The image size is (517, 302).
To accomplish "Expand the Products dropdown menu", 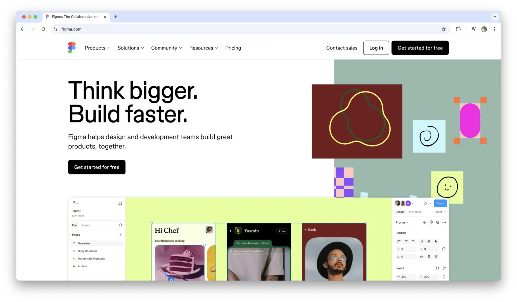I will pyautogui.click(x=98, y=48).
